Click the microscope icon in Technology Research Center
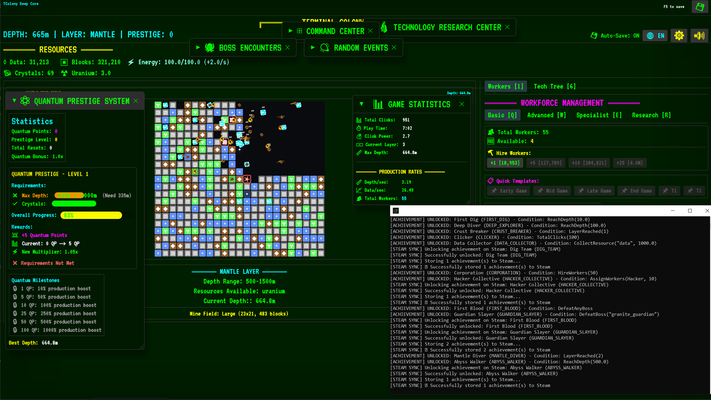This screenshot has height=400, width=711. 383,27
